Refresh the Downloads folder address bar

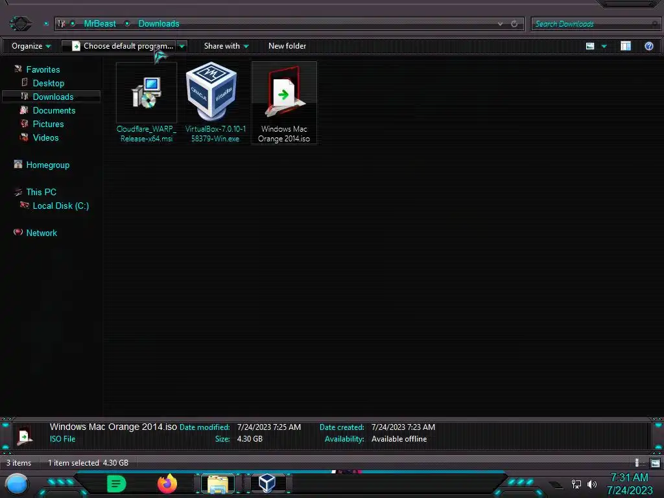pyautogui.click(x=514, y=24)
